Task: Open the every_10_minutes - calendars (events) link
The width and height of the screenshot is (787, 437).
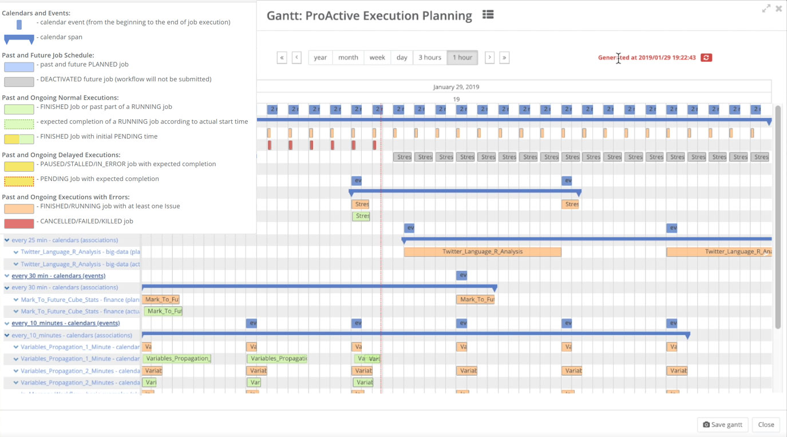Action: coord(66,323)
